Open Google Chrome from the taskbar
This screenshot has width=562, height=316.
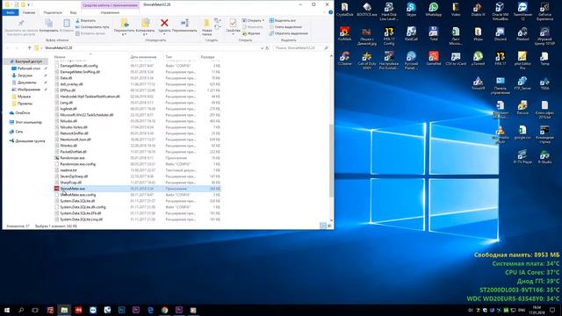tap(164, 310)
